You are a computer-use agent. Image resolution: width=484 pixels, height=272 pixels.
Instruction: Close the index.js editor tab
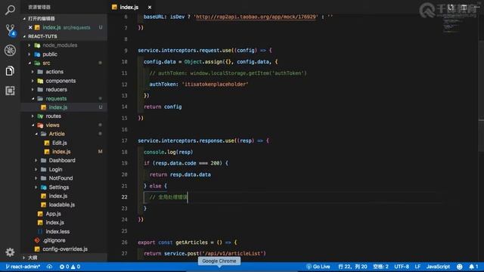(x=150, y=7)
